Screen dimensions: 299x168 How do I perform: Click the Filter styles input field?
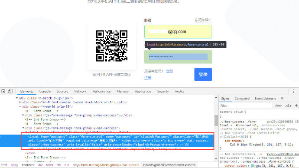pyautogui.click(x=245, y=105)
